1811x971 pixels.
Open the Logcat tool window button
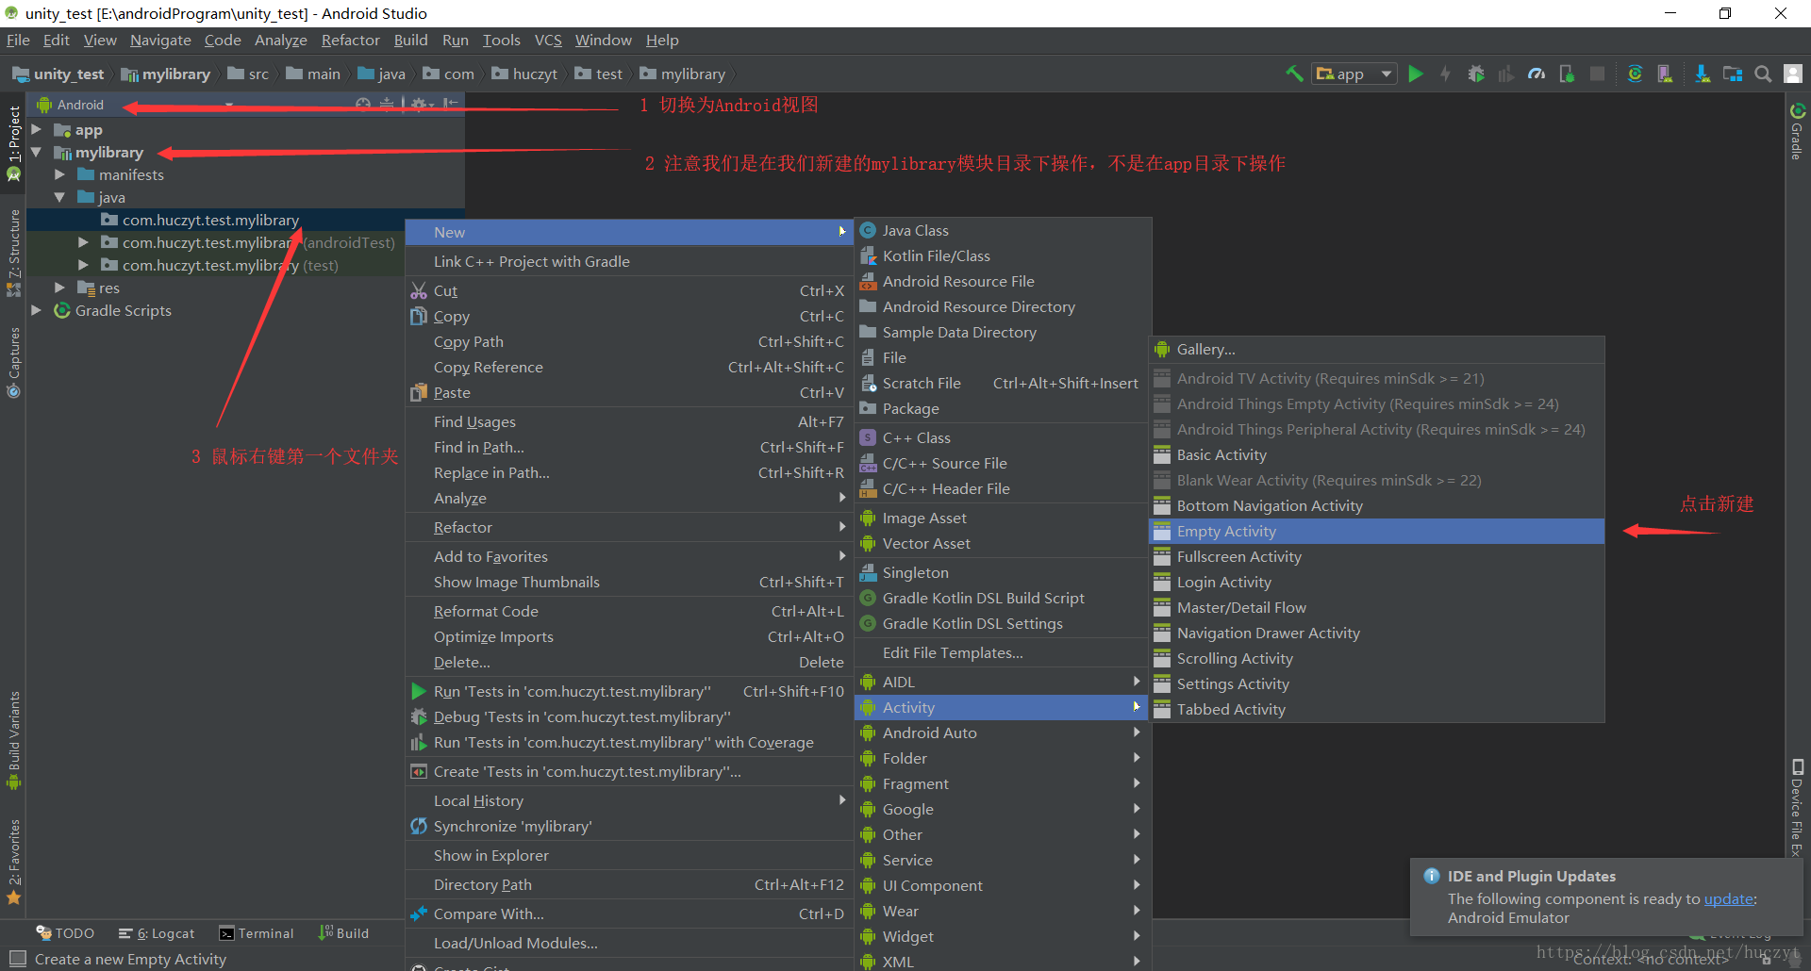tap(157, 933)
